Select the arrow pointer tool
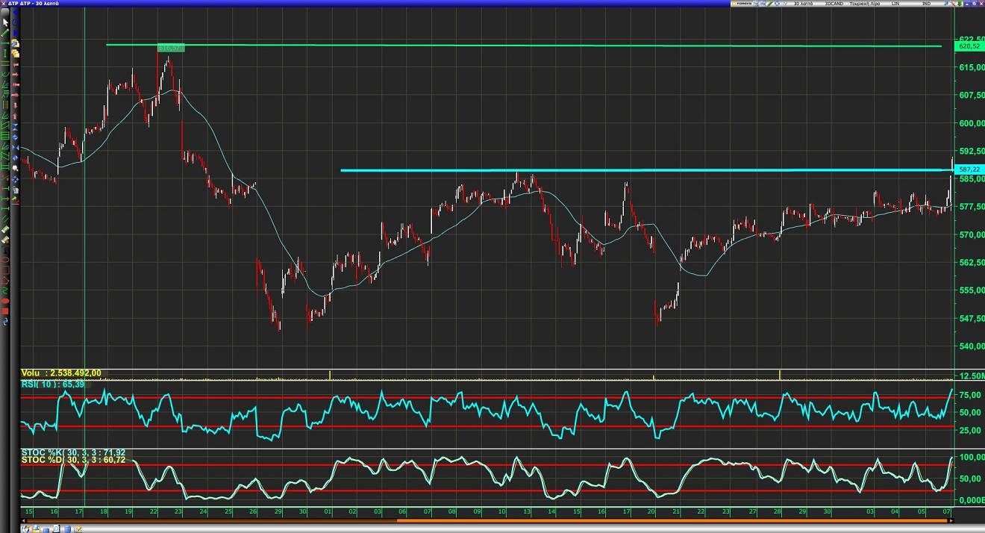985x533 pixels. coord(6,22)
